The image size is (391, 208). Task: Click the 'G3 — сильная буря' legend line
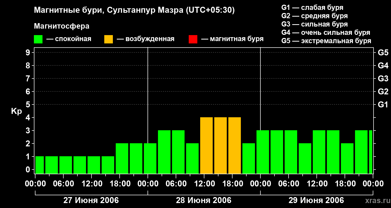pyautogui.click(x=315, y=24)
